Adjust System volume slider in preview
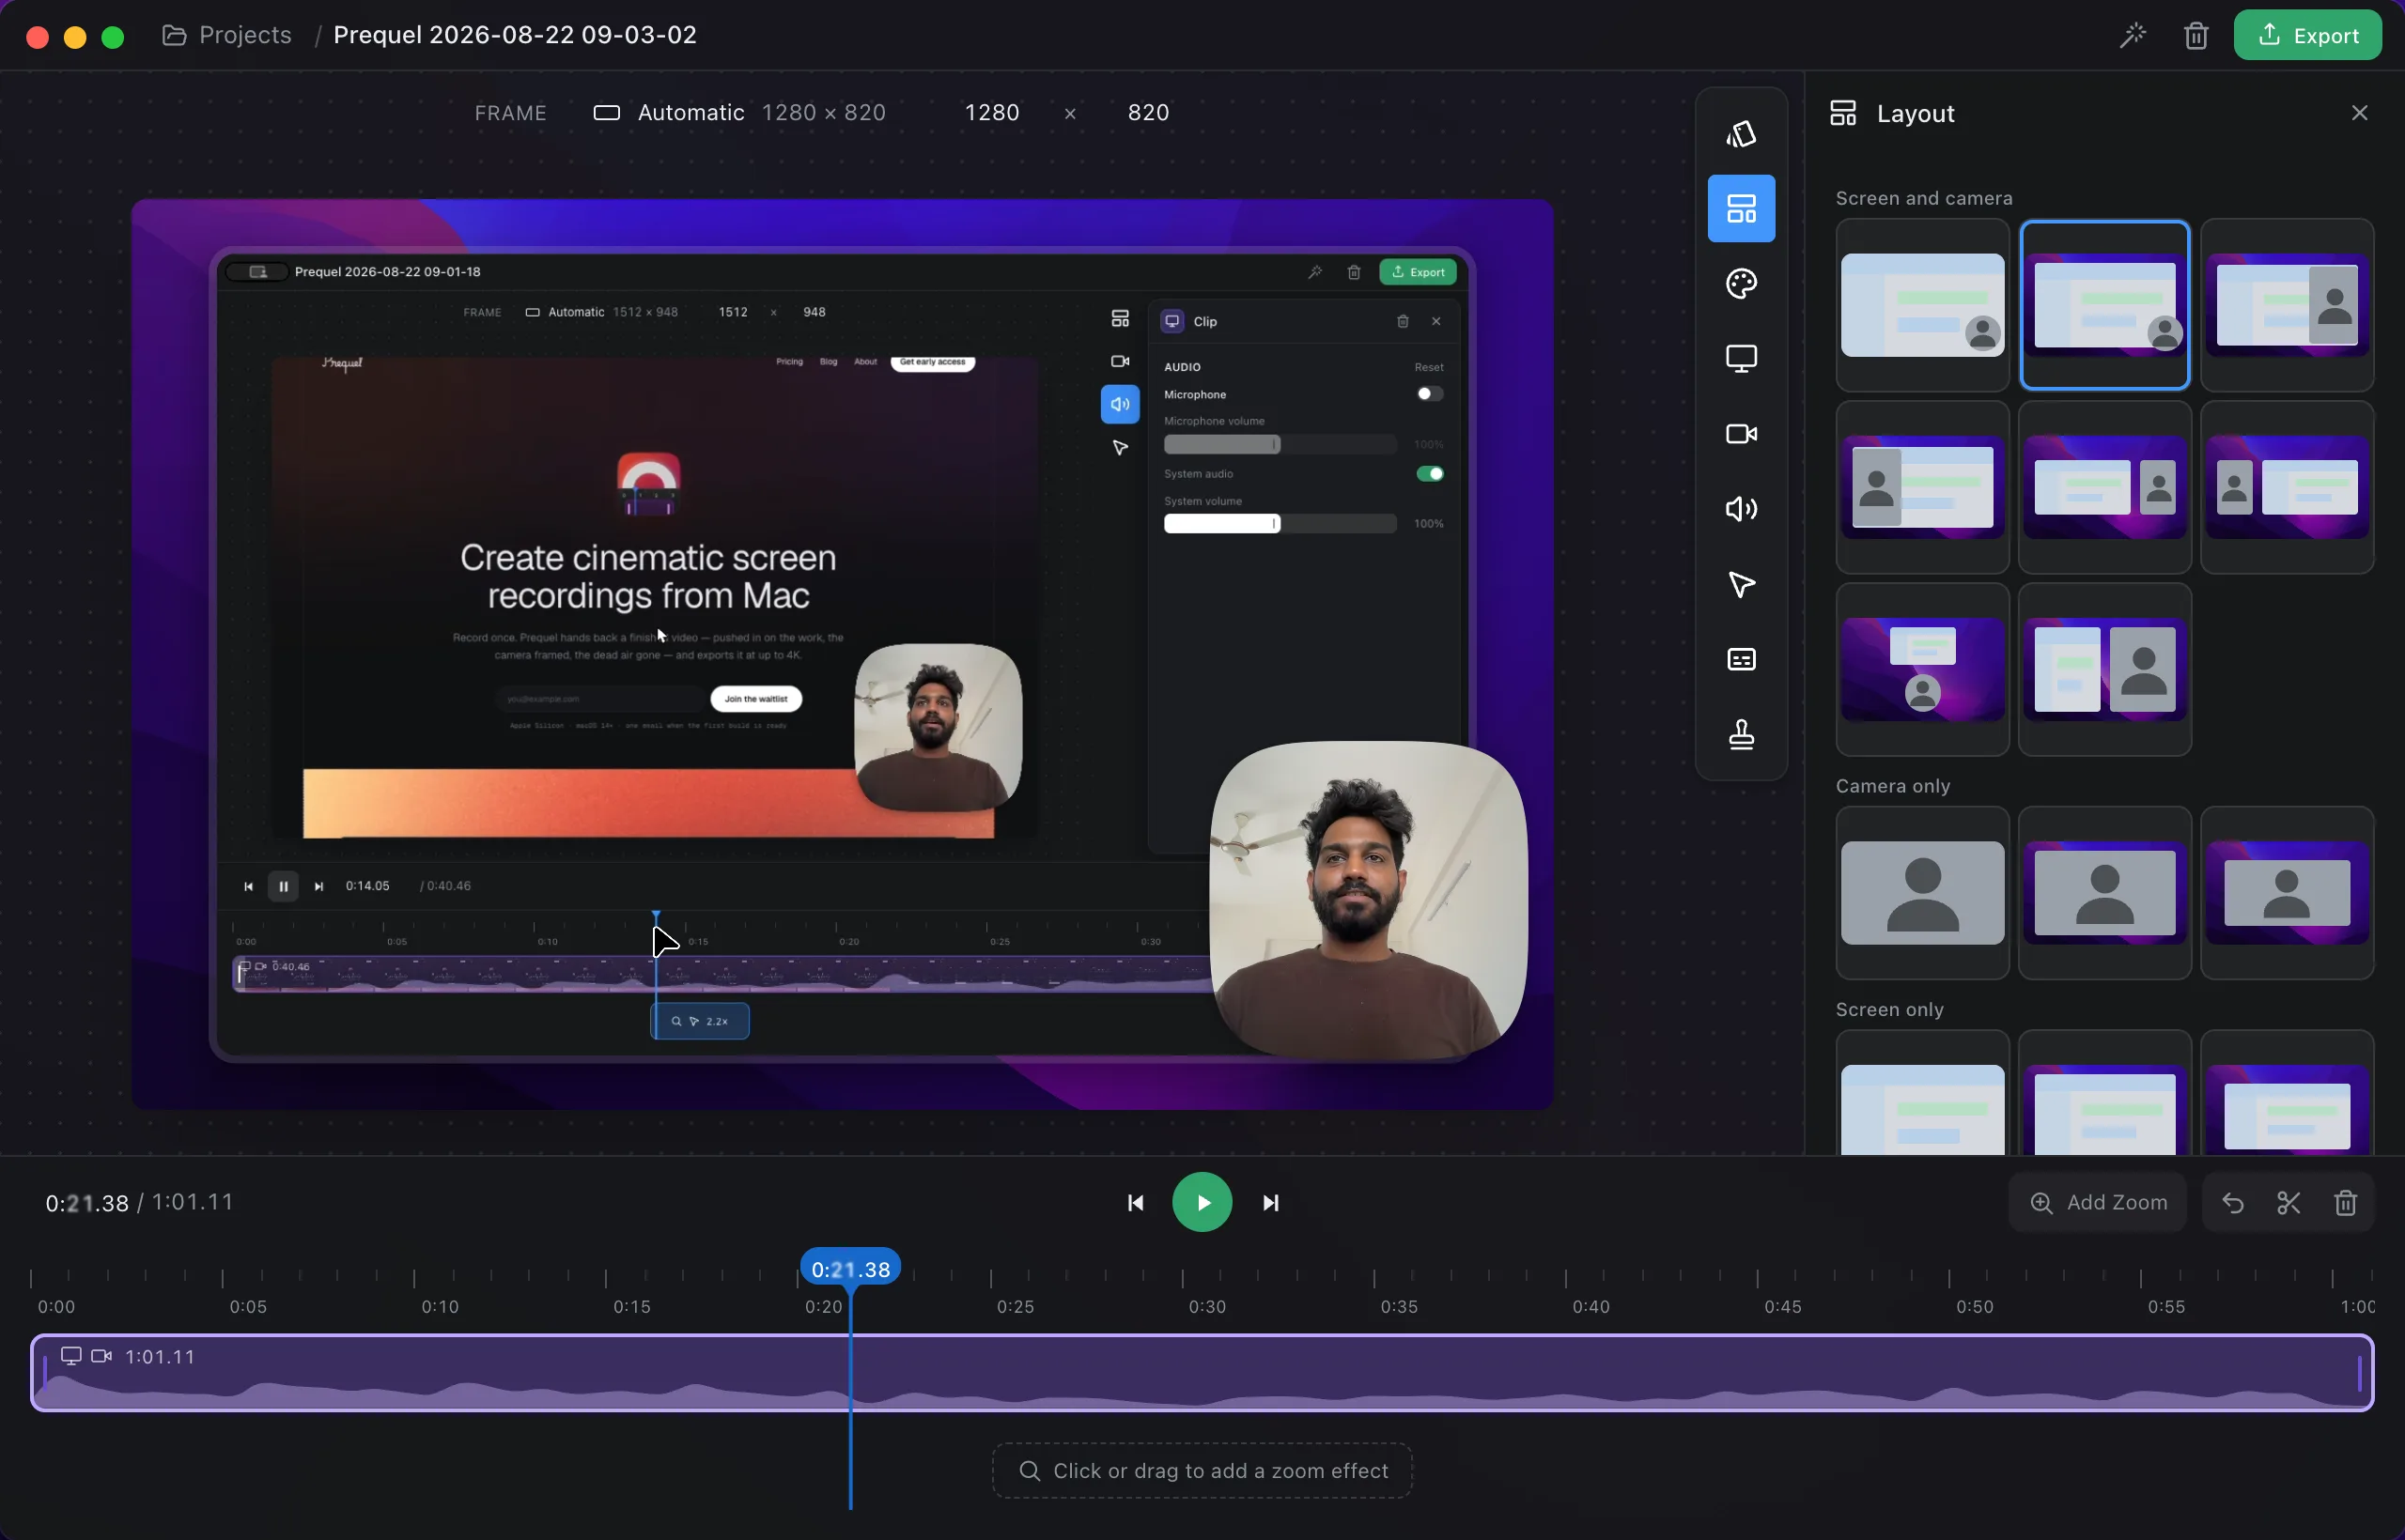 click(1280, 524)
